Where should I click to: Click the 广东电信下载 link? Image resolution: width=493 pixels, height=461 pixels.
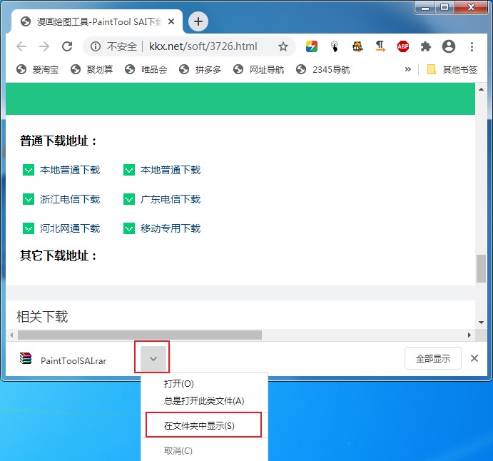(x=171, y=199)
